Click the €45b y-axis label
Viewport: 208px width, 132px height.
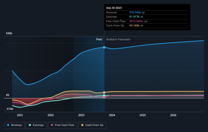click(x=9, y=33)
